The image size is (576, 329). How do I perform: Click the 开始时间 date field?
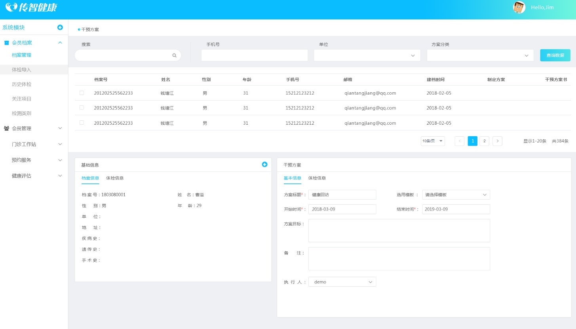click(x=342, y=209)
